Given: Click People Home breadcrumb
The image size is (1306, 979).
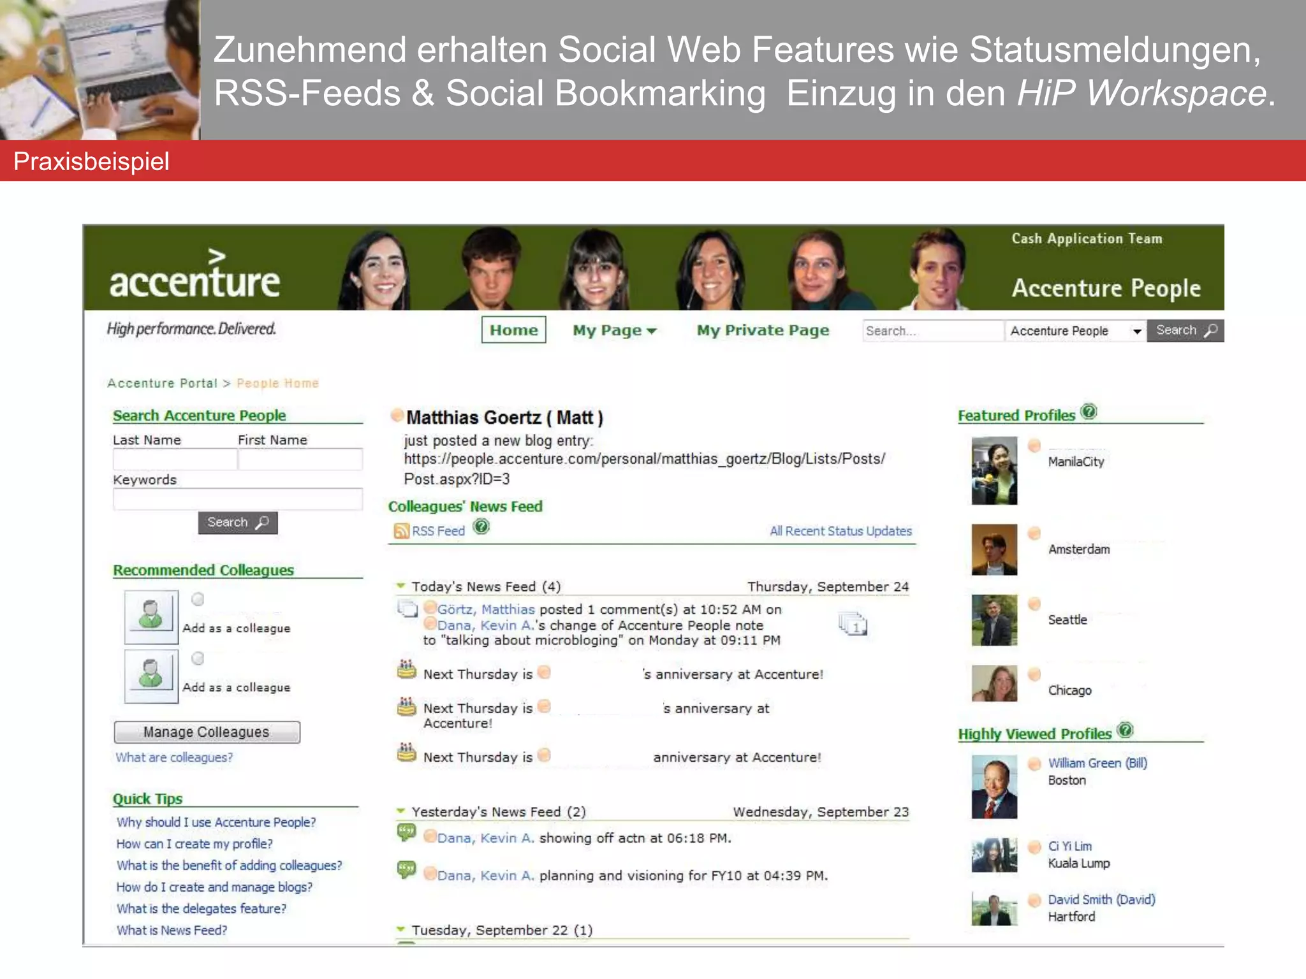Looking at the screenshot, I should pos(277,383).
